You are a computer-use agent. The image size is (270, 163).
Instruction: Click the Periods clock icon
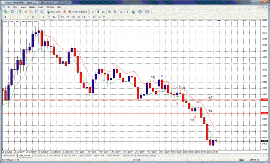coord(140,12)
